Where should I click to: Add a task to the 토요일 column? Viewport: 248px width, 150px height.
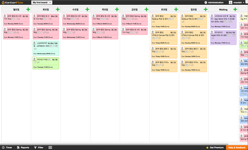(x=176, y=10)
